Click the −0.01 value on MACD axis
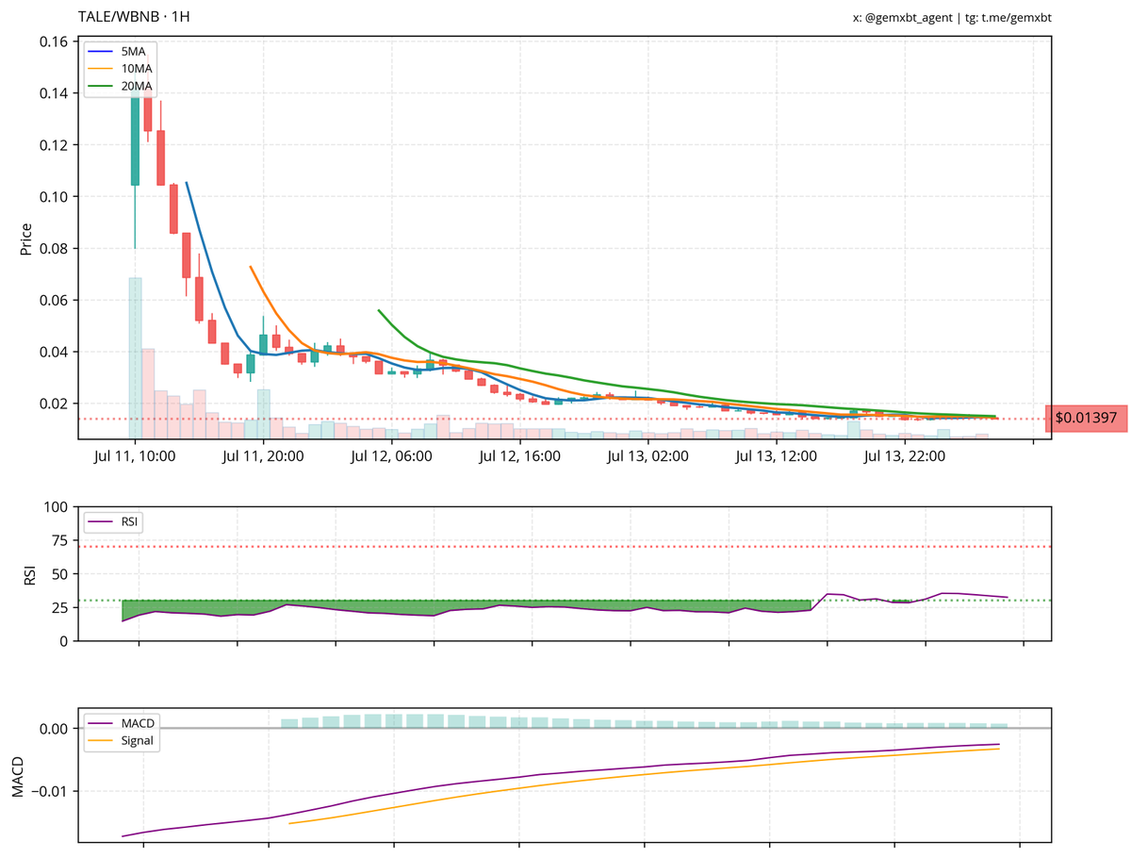This screenshot has width=1131, height=858. [48, 791]
